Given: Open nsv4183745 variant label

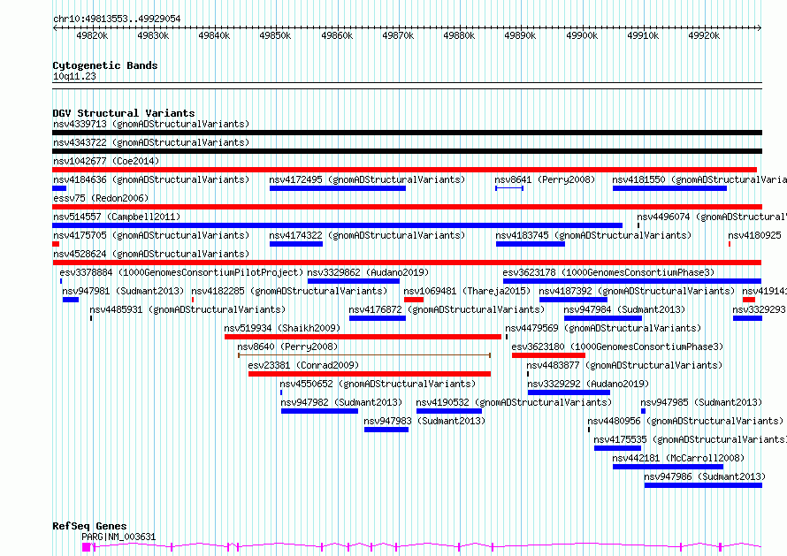Looking at the screenshot, I should [x=593, y=235].
